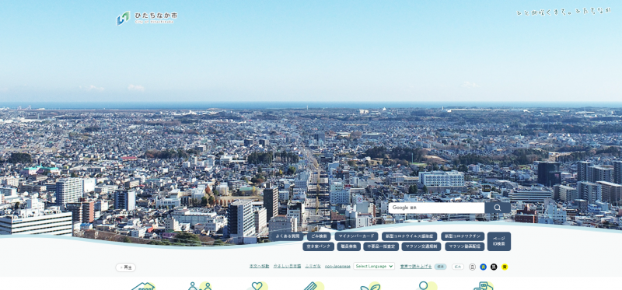Image resolution: width=622 pixels, height=290 pixels.
Task: Click the Google search input field
Action: coord(436,208)
